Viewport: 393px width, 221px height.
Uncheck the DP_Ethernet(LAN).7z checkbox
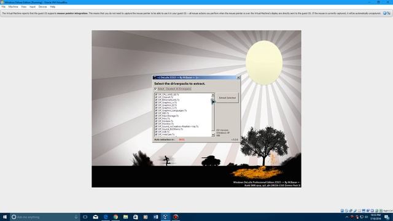click(156, 99)
